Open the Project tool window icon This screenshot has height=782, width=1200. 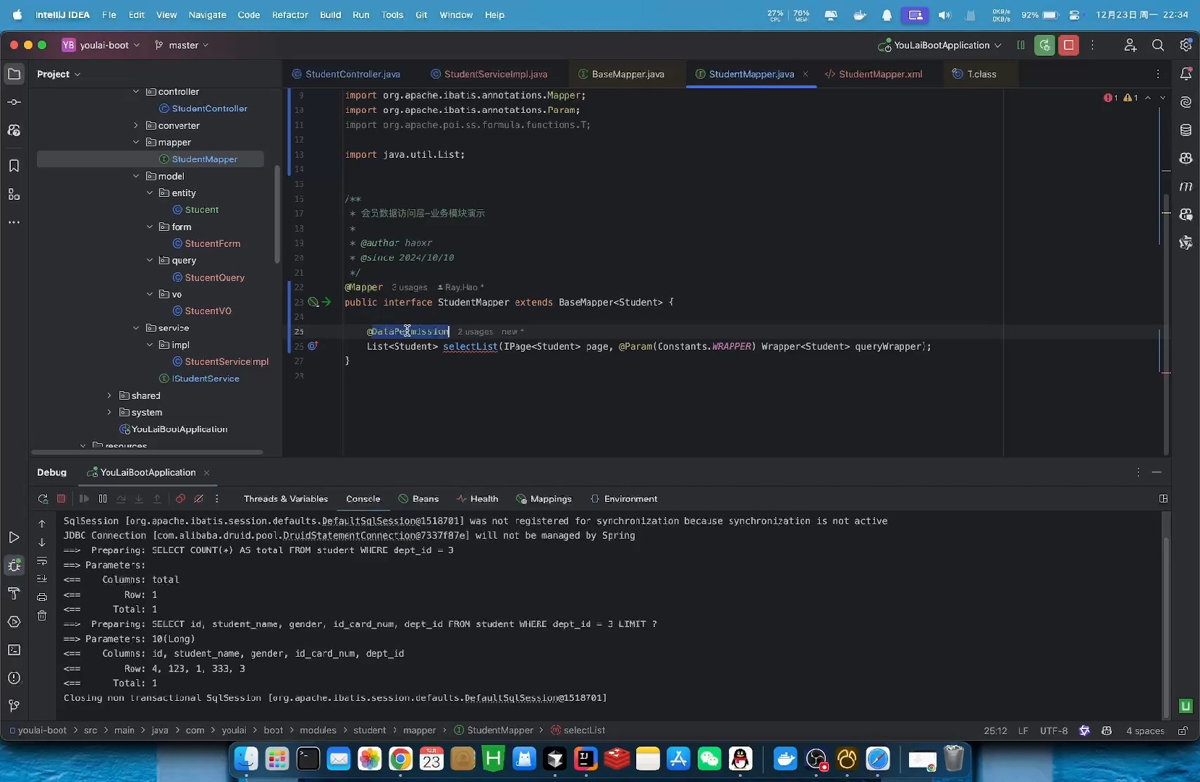click(x=14, y=74)
